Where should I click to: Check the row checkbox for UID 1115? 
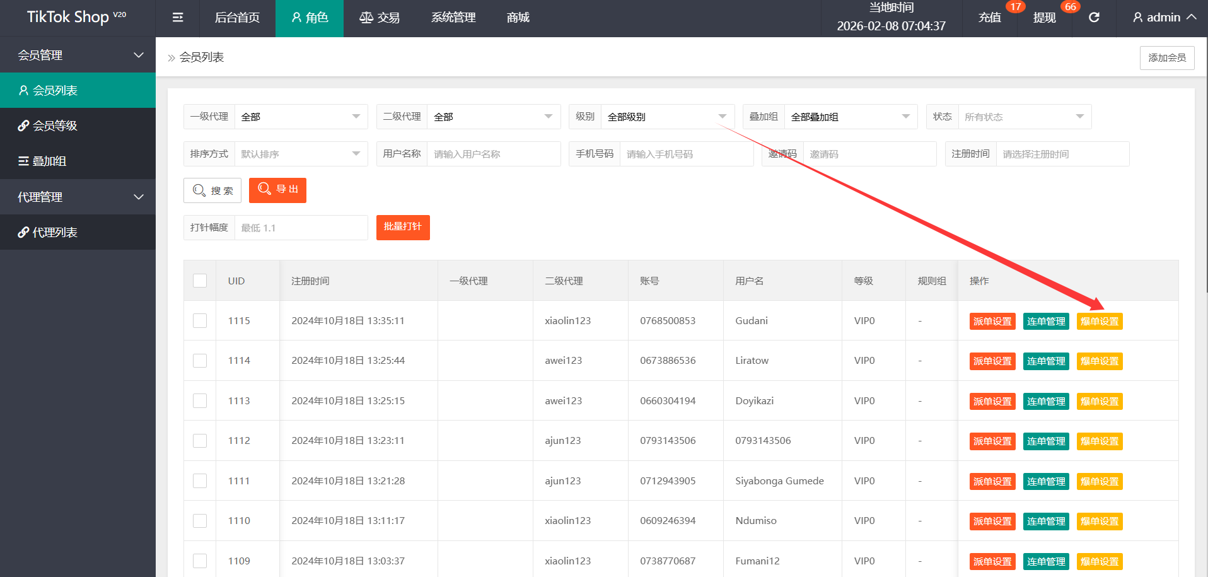[x=200, y=321]
